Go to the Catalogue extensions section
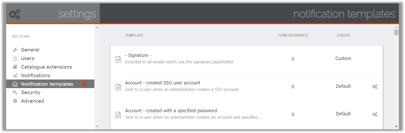Screen dimensions: 405x133 click(46, 67)
